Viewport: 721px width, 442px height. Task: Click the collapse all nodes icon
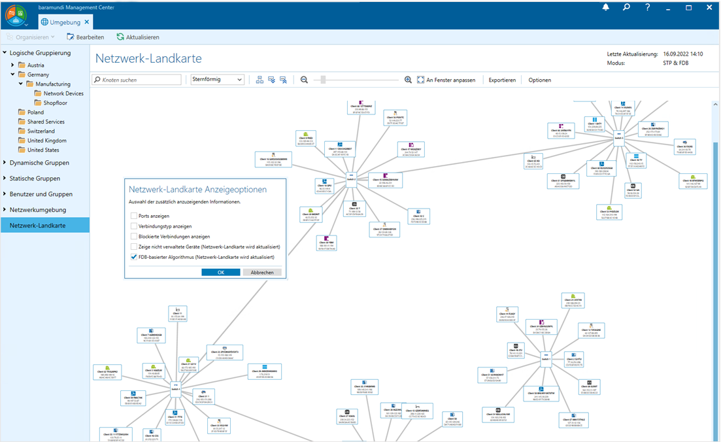pyautogui.click(x=283, y=80)
